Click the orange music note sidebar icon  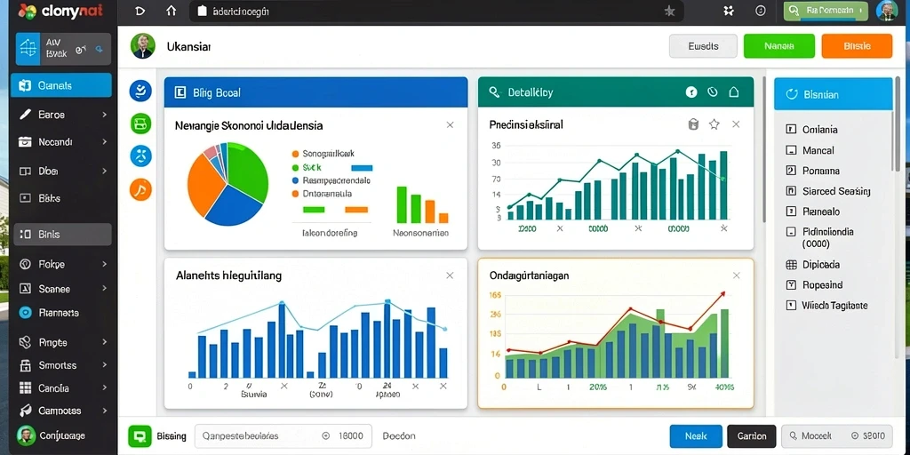pos(140,189)
